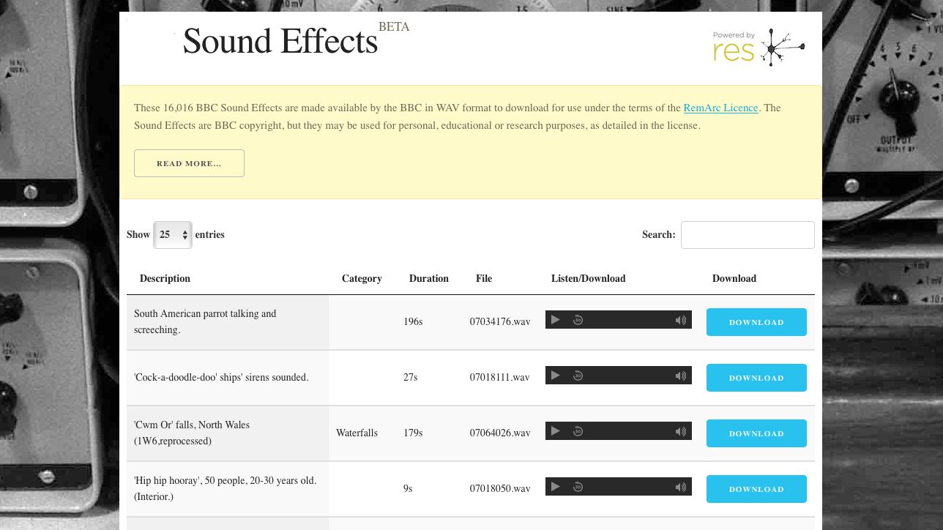Play the 'Cwm Or' waterfall recording
Screen dimensions: 943x530
(x=555, y=430)
